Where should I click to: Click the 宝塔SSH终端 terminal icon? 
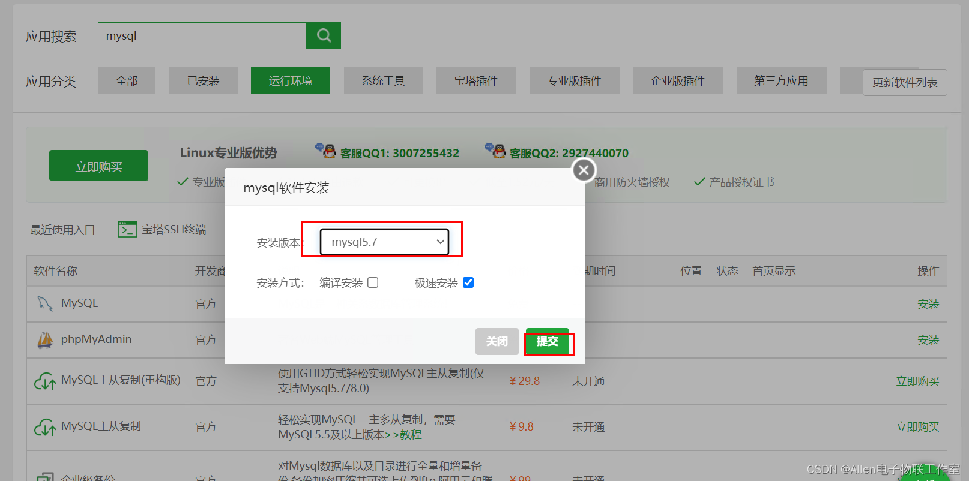[127, 229]
